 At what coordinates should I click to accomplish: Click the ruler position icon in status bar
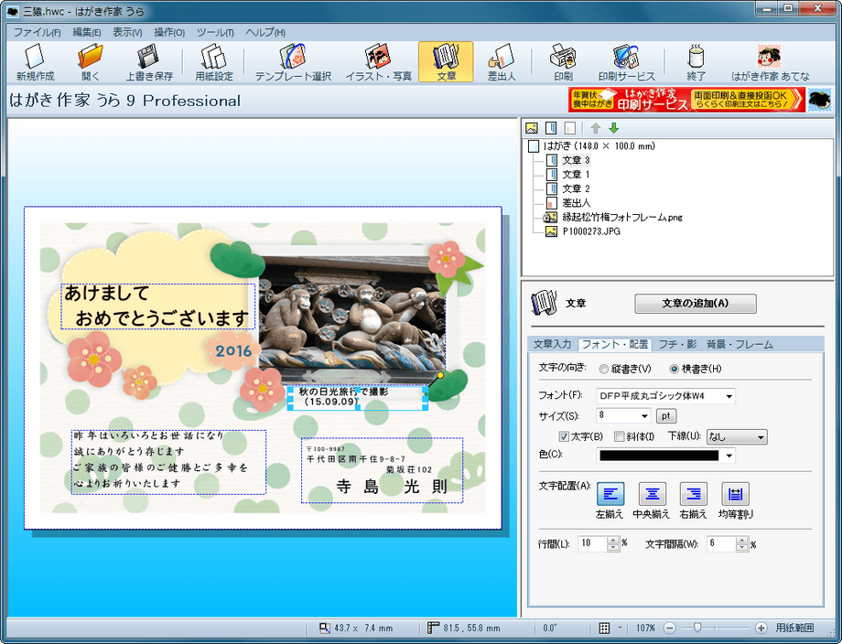point(433,628)
